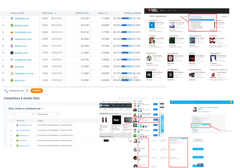The width and height of the screenshot is (240, 168).
Task: Open the DC Media channel thumbnail
Action: pos(212,40)
